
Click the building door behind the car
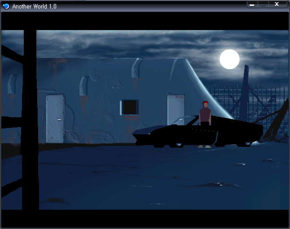click(176, 110)
